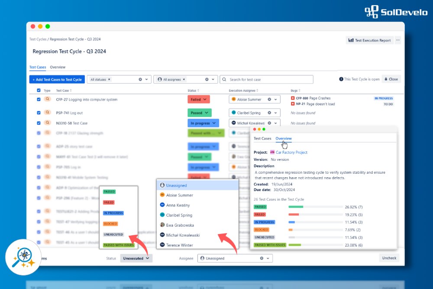Click the Test Execution Report chart icon
Image resolution: width=433 pixels, height=289 pixels.
click(351, 40)
